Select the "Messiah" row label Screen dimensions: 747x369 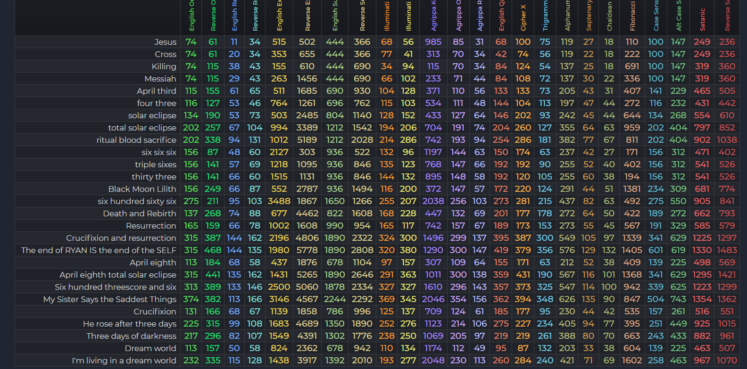pyautogui.click(x=160, y=79)
